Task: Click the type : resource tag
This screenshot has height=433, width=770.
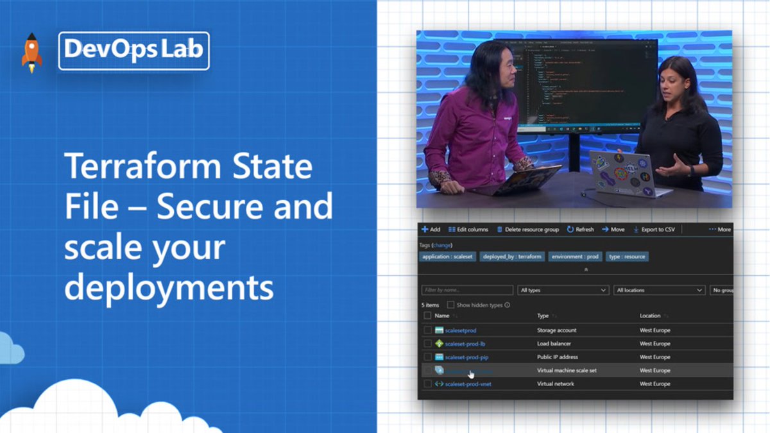Action: (628, 257)
